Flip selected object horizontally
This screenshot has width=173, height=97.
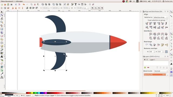[19, 8]
